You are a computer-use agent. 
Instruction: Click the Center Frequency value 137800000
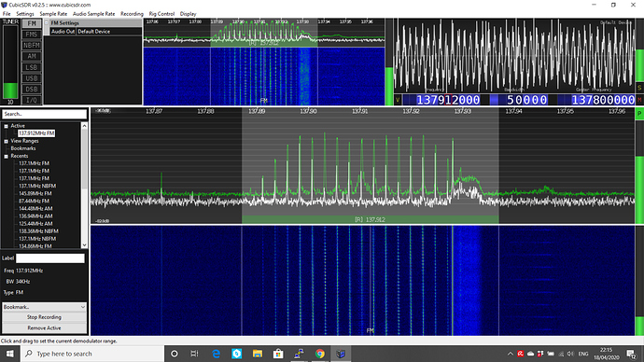tap(603, 100)
